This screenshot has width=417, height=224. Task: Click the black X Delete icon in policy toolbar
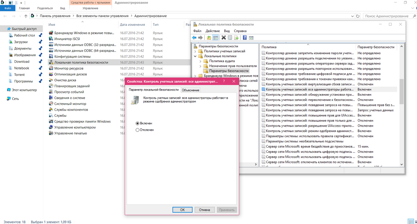pos(224,38)
